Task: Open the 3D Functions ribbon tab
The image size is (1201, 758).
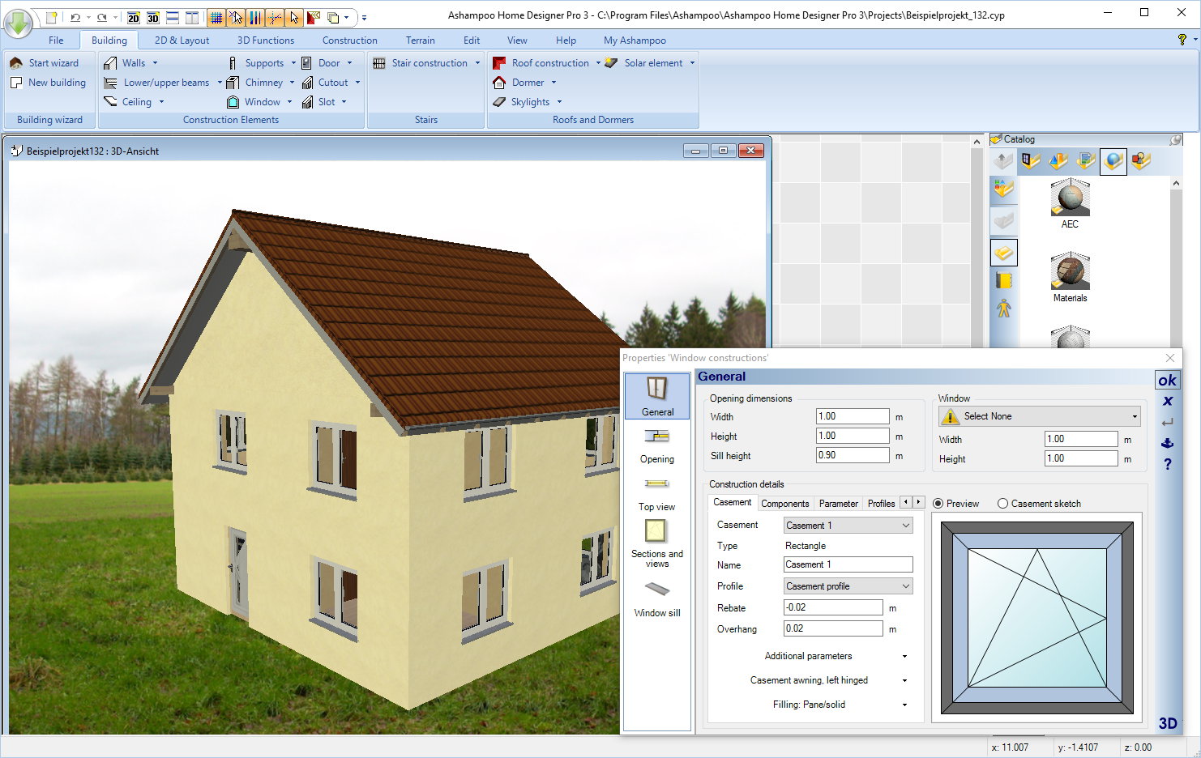Action: pyautogui.click(x=265, y=40)
